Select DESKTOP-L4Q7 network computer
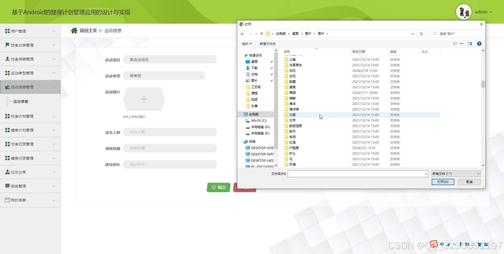 [x=260, y=160]
